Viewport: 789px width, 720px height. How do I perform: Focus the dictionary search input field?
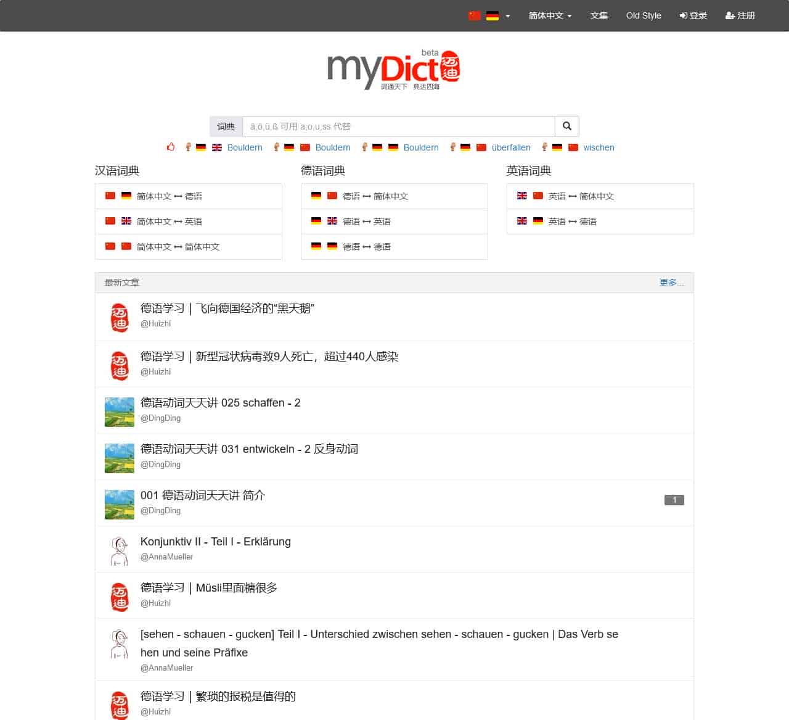[399, 126]
